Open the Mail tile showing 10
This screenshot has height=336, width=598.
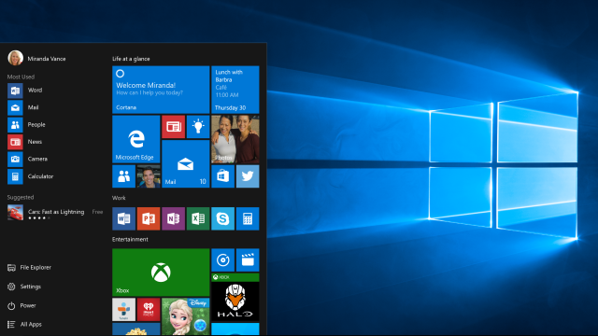186,164
